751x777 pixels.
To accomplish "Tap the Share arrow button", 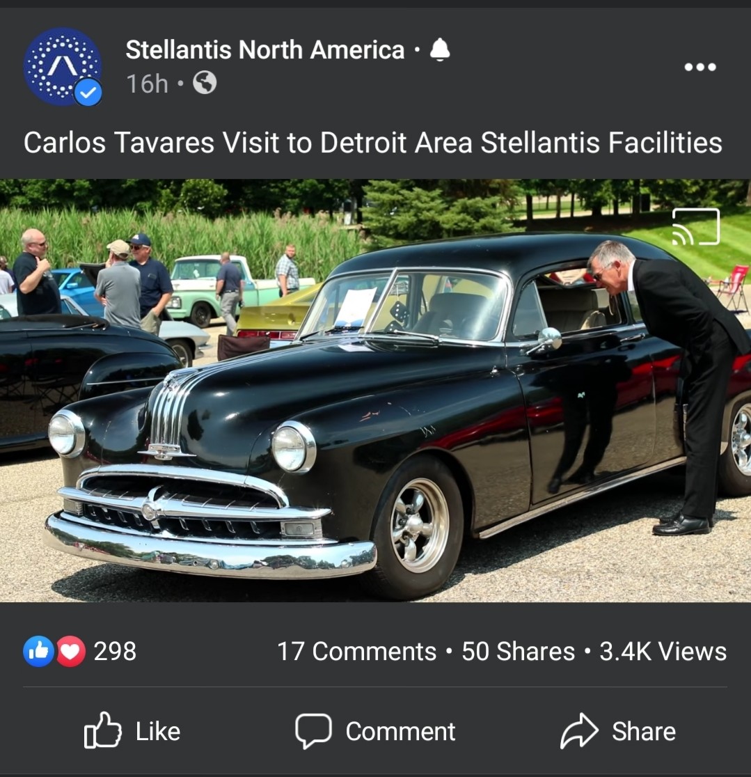I will pyautogui.click(x=618, y=731).
